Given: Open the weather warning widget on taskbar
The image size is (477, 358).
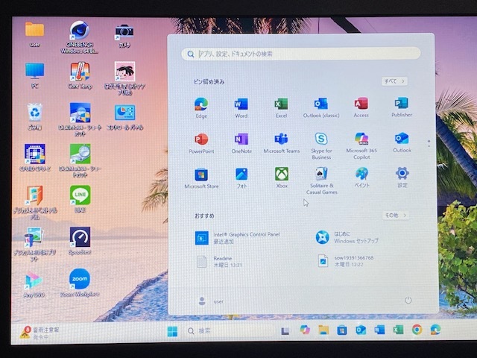Looking at the screenshot, I should click(40, 333).
